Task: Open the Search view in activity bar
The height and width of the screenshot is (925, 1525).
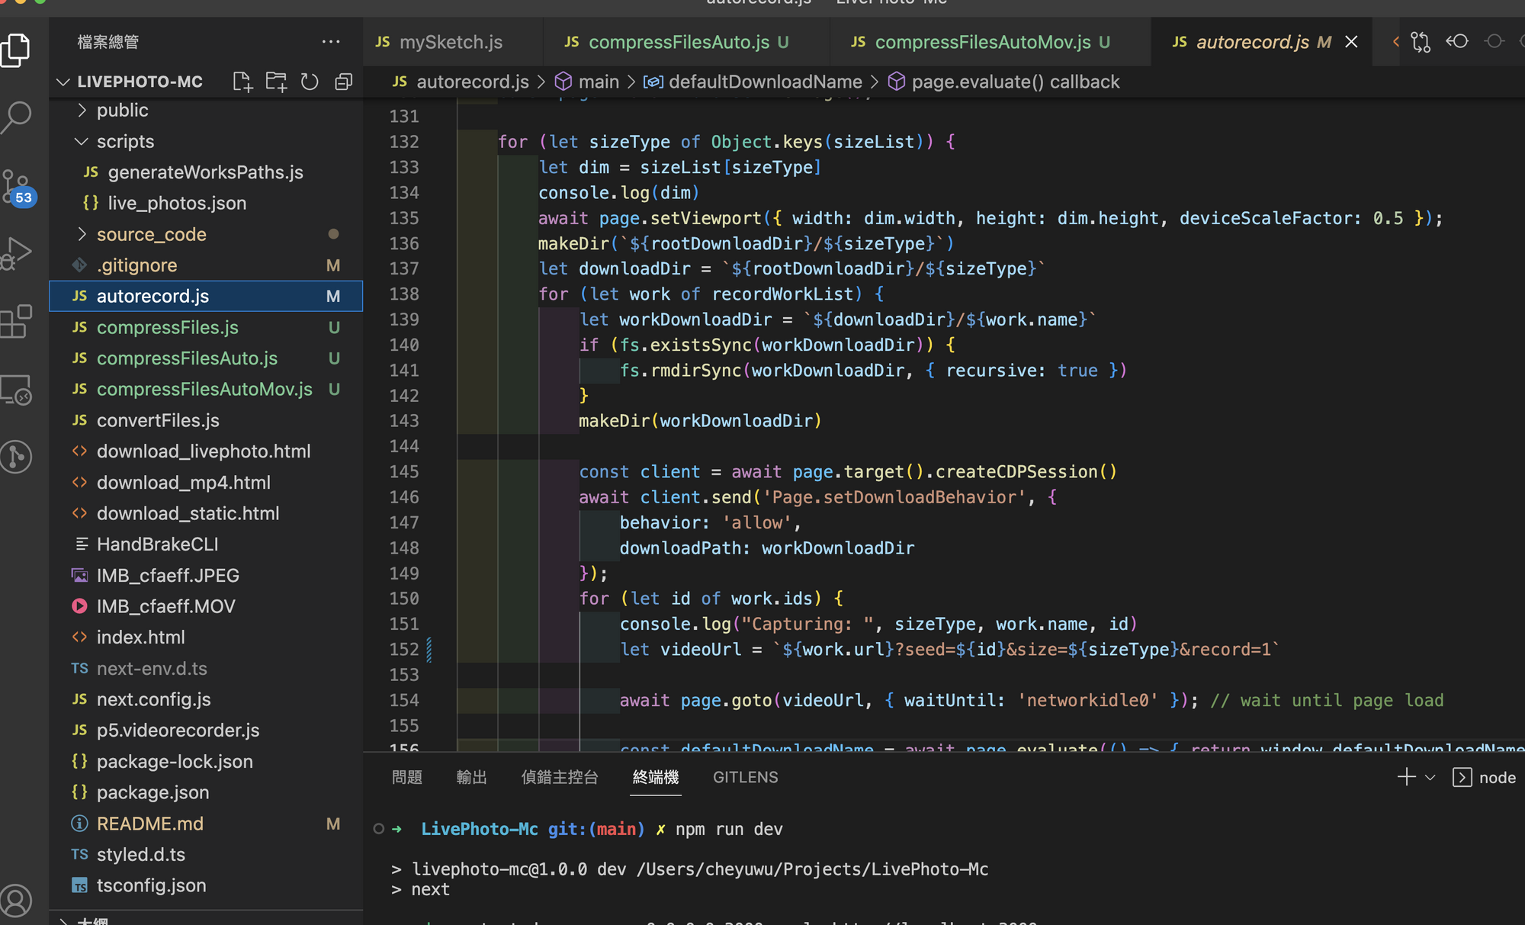Action: click(x=17, y=116)
